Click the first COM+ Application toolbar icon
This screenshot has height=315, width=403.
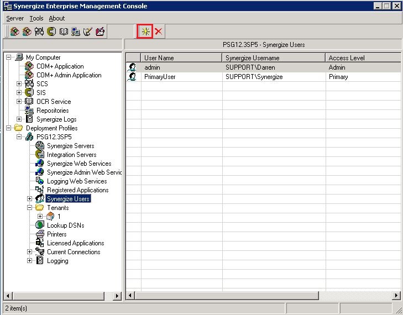point(15,32)
